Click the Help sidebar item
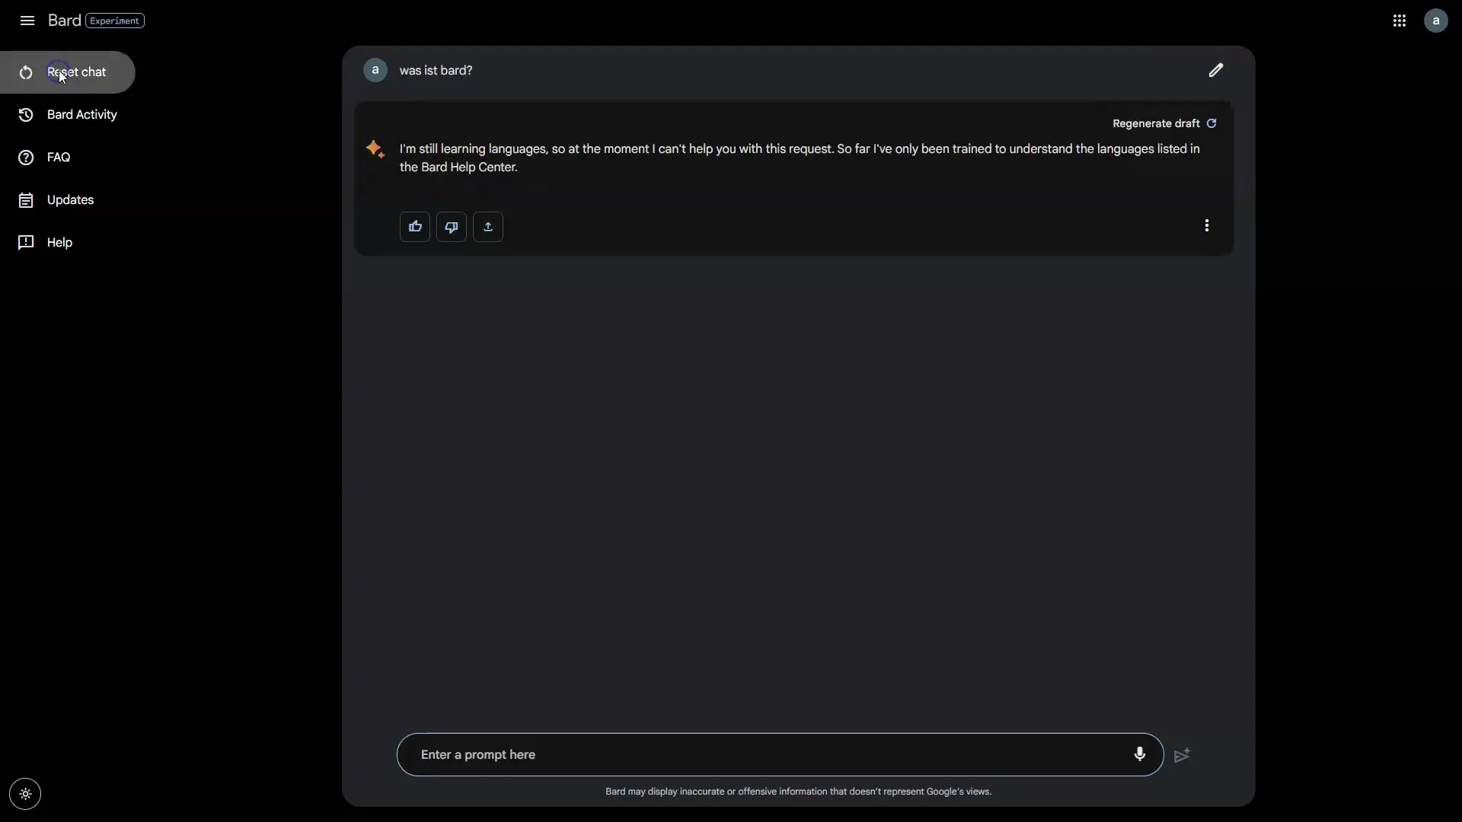Screen dimensions: 1462x822 tap(59, 242)
